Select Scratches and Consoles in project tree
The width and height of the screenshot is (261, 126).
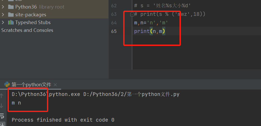[27, 30]
